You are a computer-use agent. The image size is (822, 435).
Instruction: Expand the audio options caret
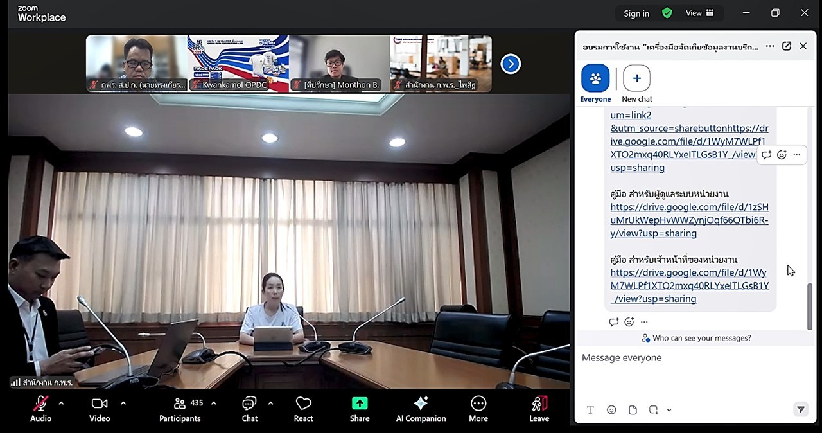pos(61,404)
